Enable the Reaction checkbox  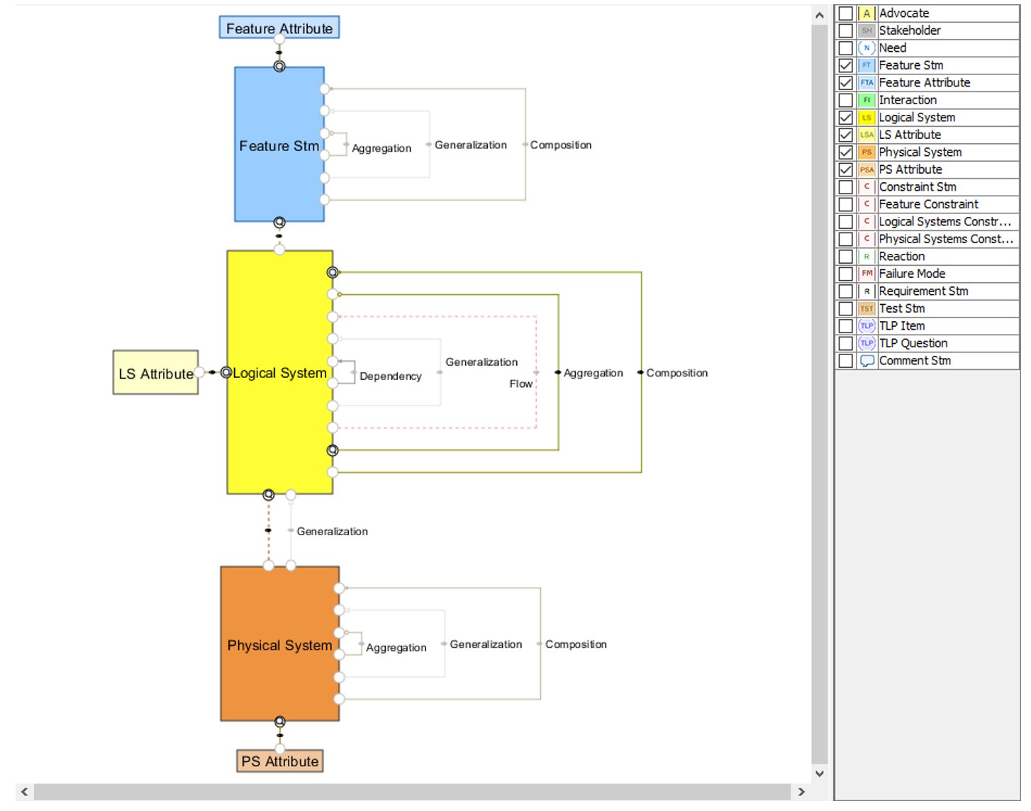pos(845,256)
